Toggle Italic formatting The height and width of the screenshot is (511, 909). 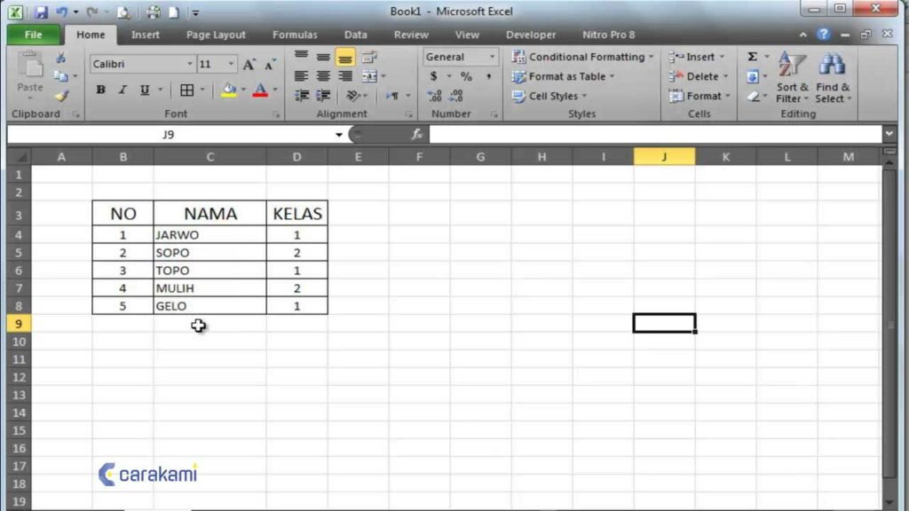click(x=123, y=90)
